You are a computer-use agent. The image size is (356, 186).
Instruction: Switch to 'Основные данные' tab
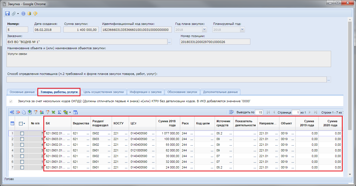pyautogui.click(x=22, y=92)
